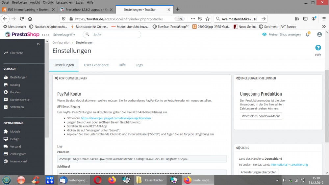The height and width of the screenshot is (185, 329).
Task: Open Schnellzugriff dropdown
Action: pyautogui.click(x=64, y=35)
